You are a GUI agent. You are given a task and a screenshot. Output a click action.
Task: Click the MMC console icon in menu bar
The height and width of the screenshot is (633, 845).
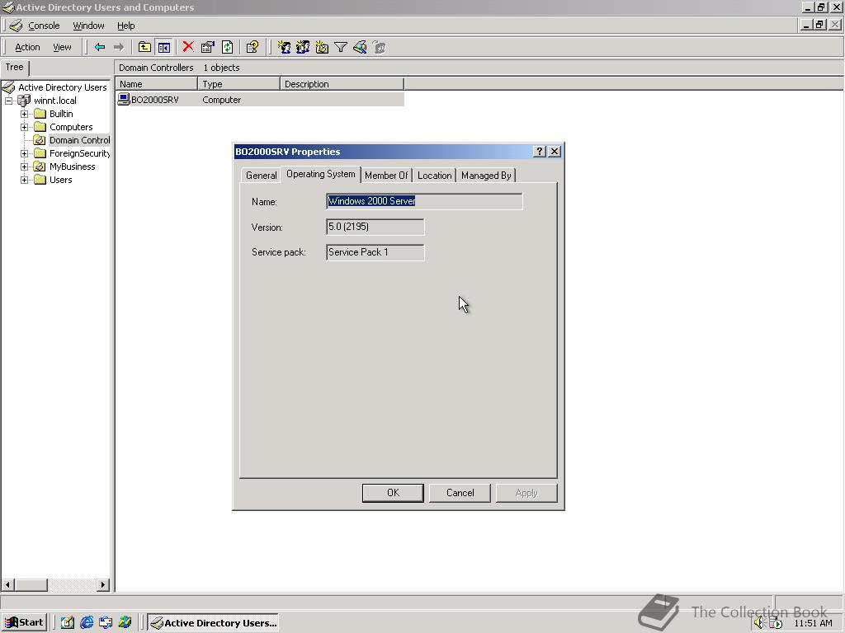[17, 26]
